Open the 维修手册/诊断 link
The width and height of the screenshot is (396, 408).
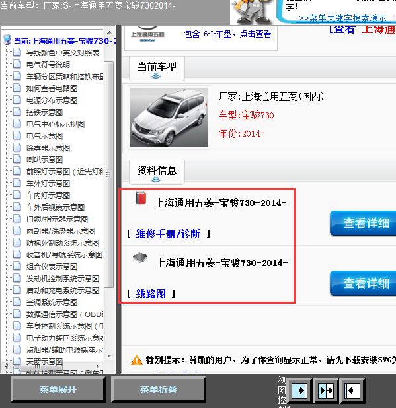tap(168, 234)
